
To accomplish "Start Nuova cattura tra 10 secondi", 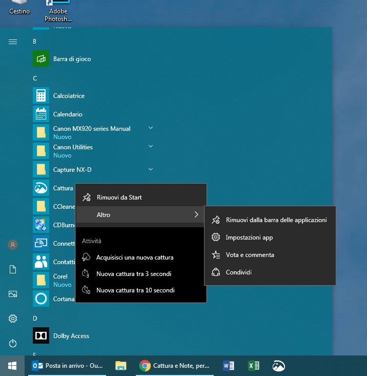I will (135, 290).
